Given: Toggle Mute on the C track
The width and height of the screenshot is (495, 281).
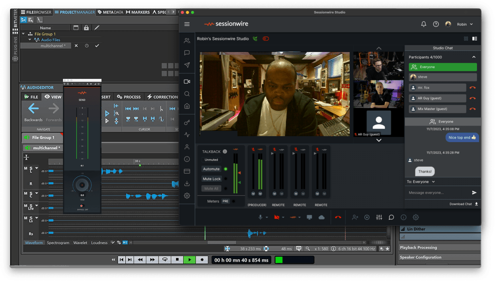Looking at the screenshot, I should click(x=26, y=193).
